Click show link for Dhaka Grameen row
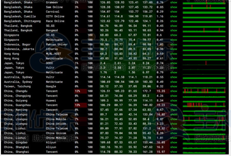 [x=174, y=2]
